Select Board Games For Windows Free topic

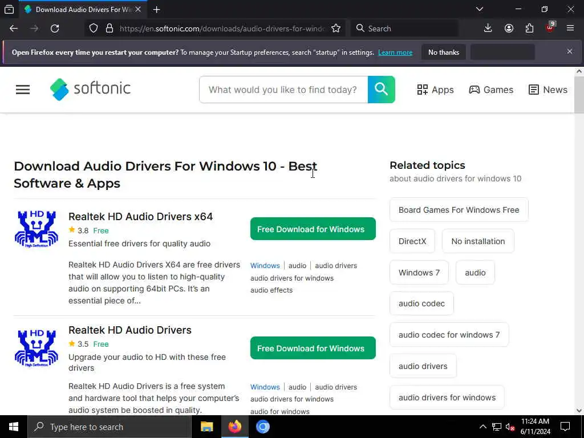click(x=459, y=210)
